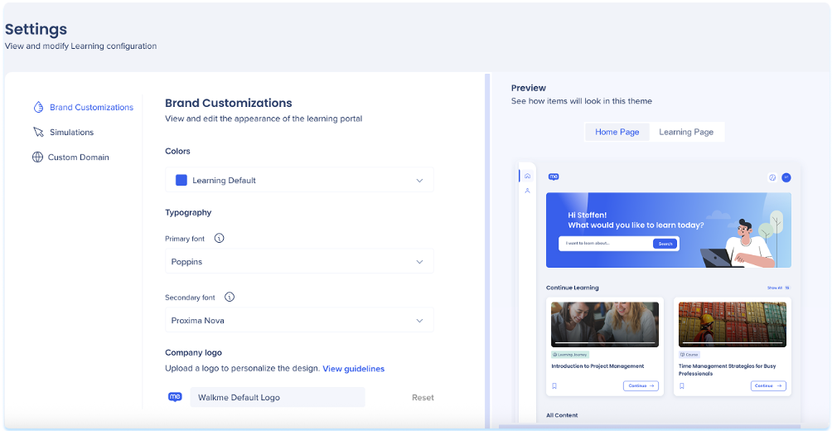
Task: Click the bookmark icon on Time Management card
Action: point(682,385)
